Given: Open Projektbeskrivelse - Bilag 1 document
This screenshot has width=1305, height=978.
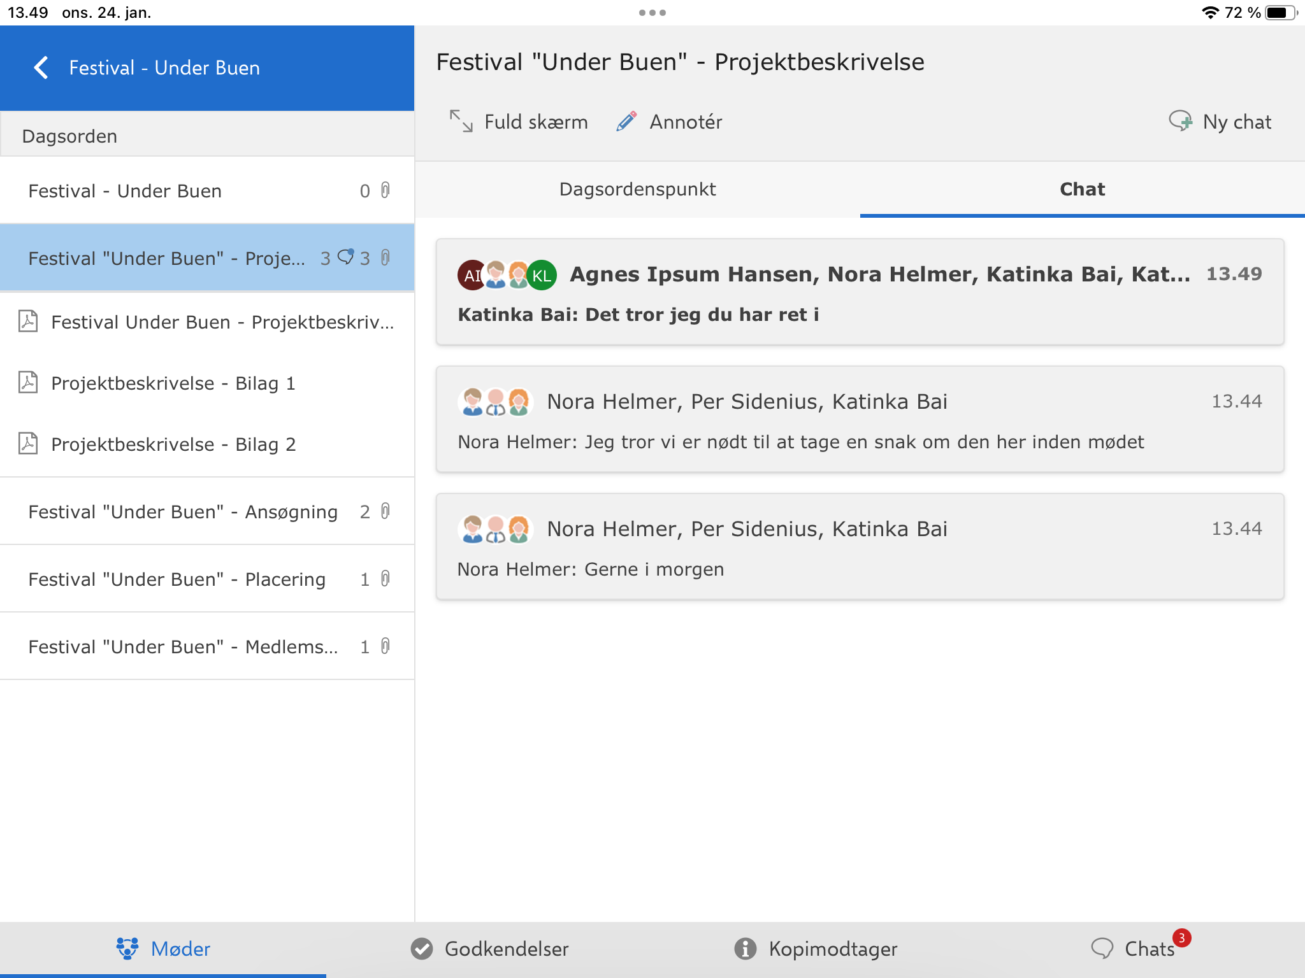Looking at the screenshot, I should [x=207, y=383].
